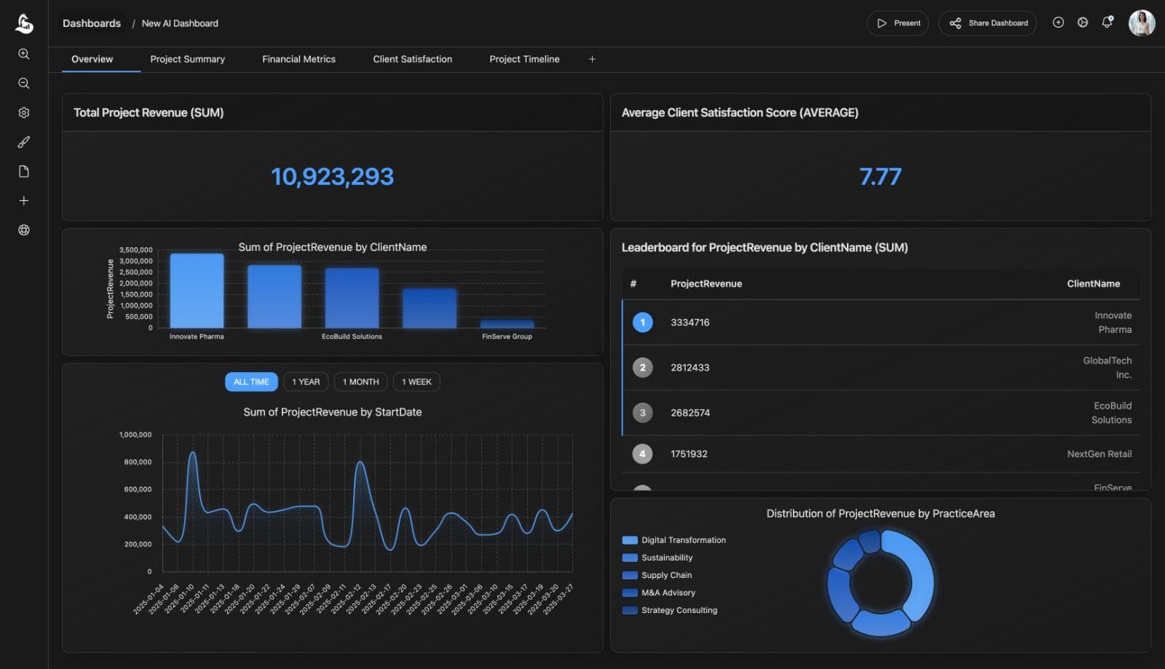The image size is (1165, 669).
Task: Click the plus icon in the left sidebar
Action: (24, 200)
